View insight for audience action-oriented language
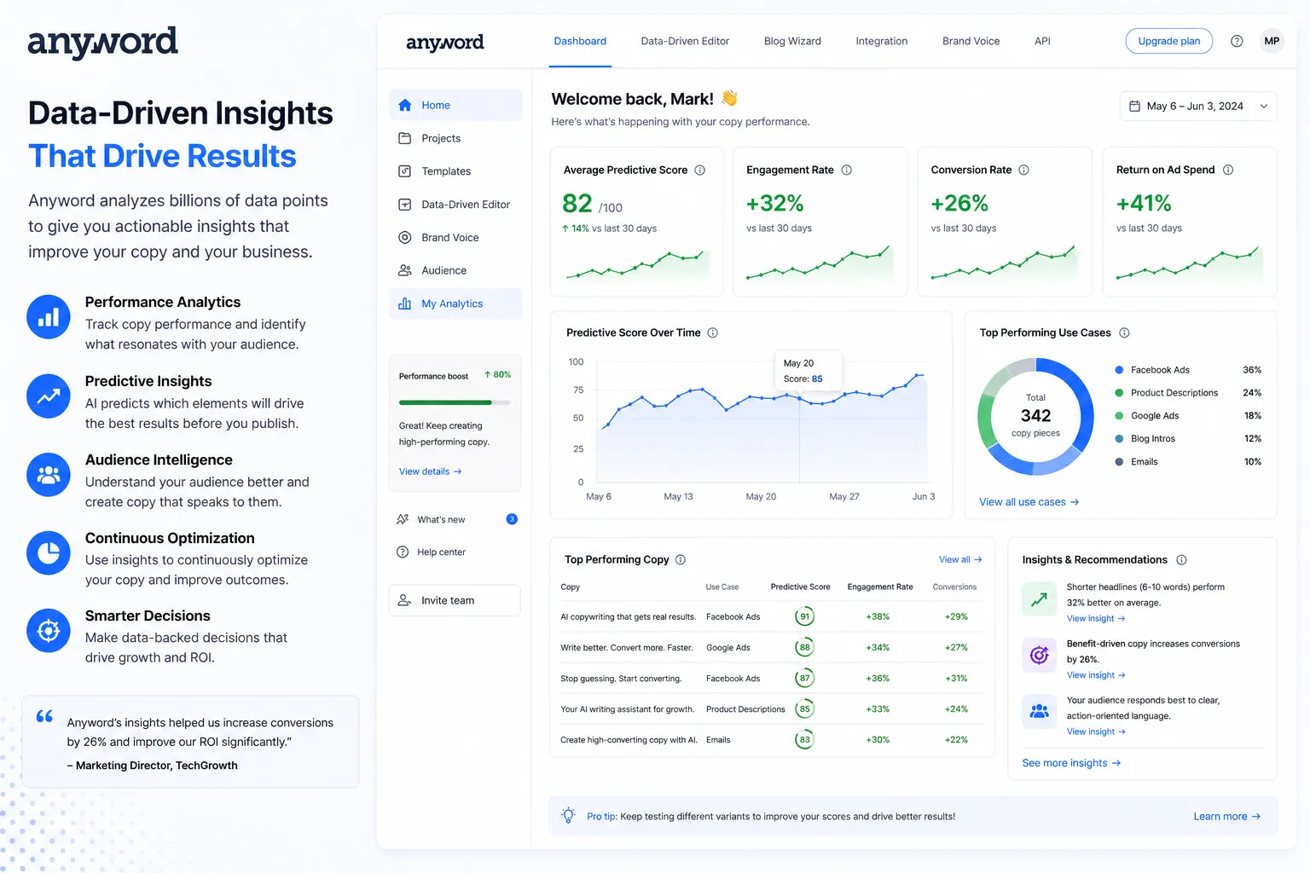Viewport: 1310px width, 873px height. (x=1096, y=731)
